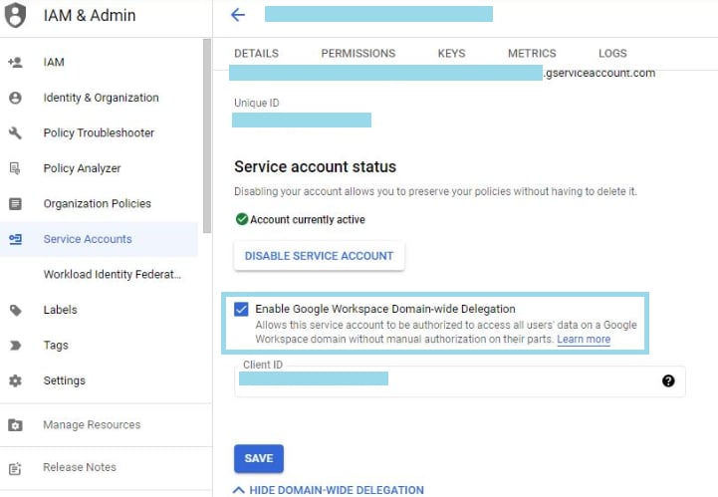
Task: Open the Keys tab
Action: 451,53
